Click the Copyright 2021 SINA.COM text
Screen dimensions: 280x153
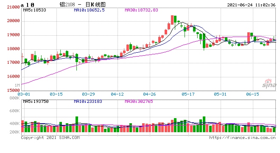50,138
